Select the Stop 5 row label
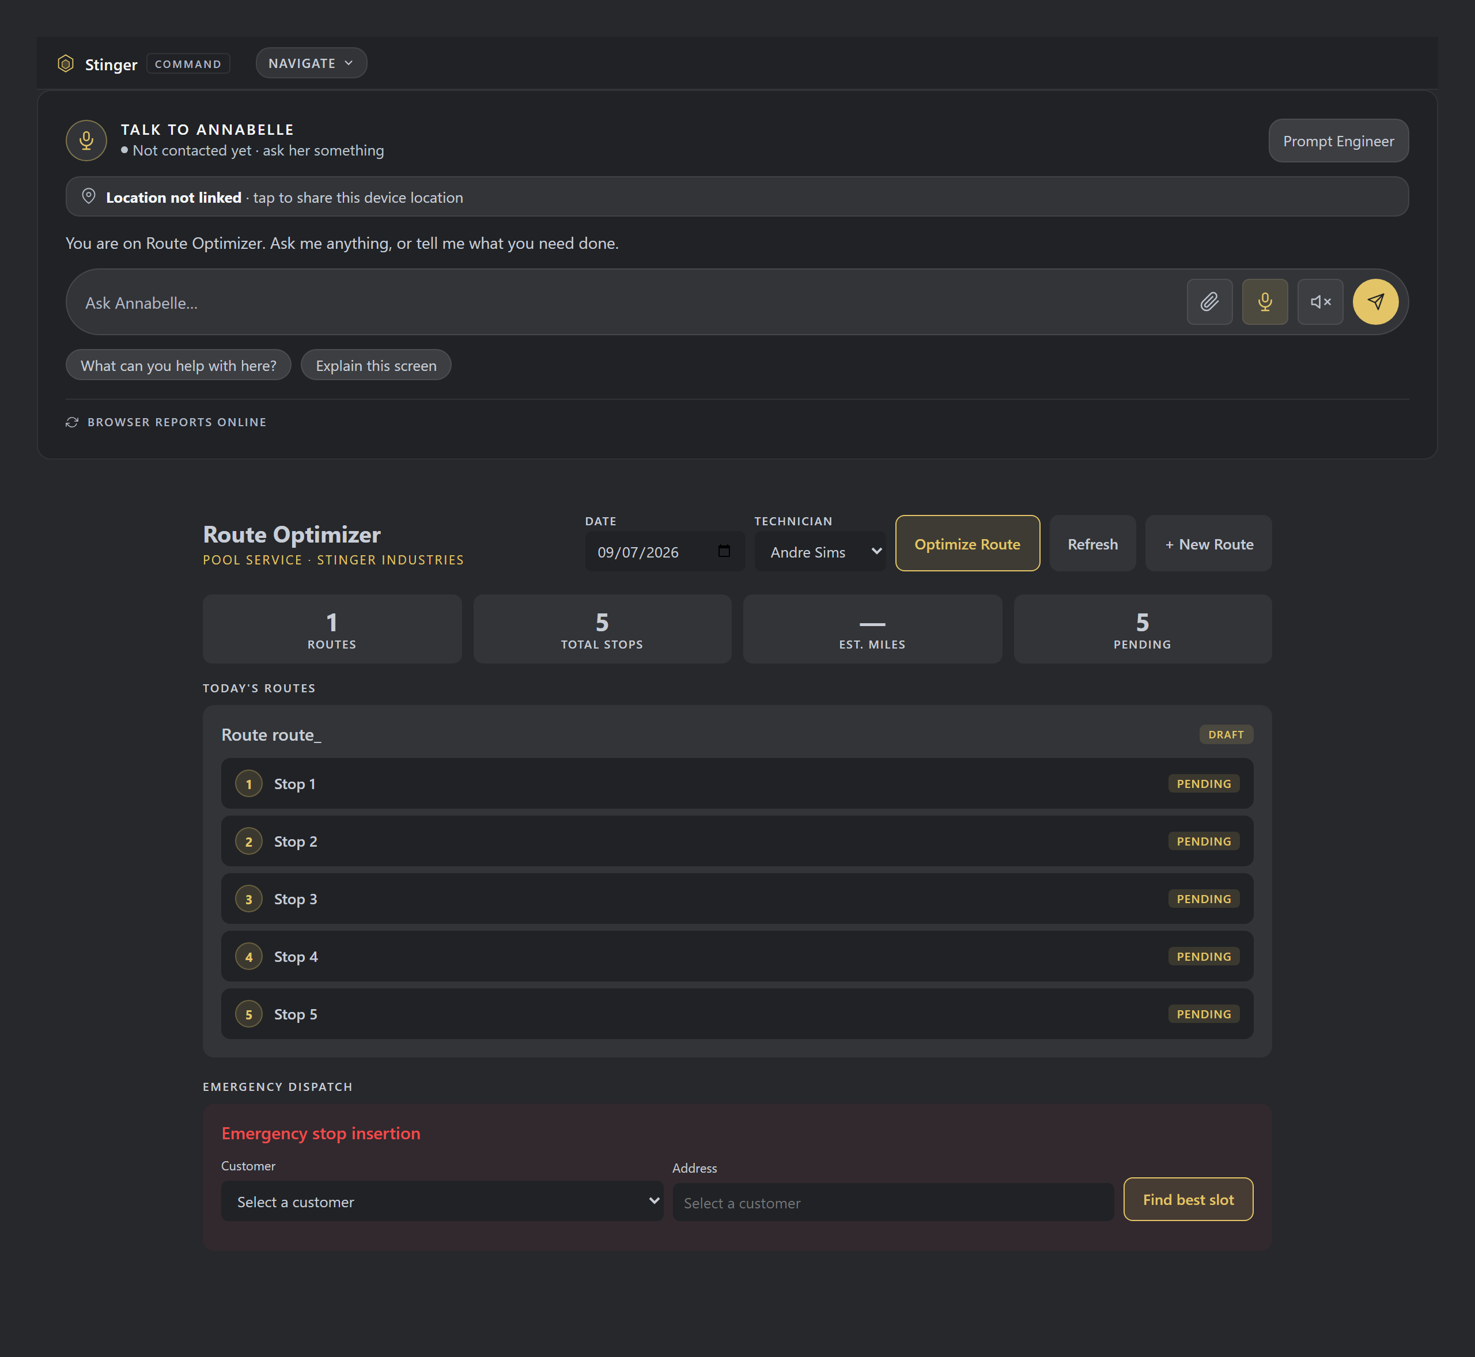Image resolution: width=1475 pixels, height=1357 pixels. tap(296, 1015)
